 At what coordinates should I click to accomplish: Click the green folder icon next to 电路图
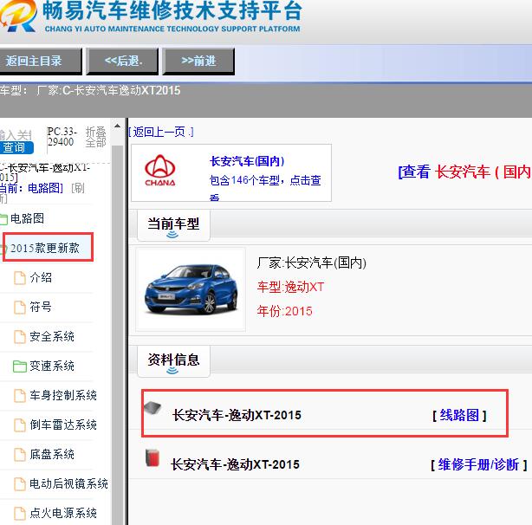3,219
